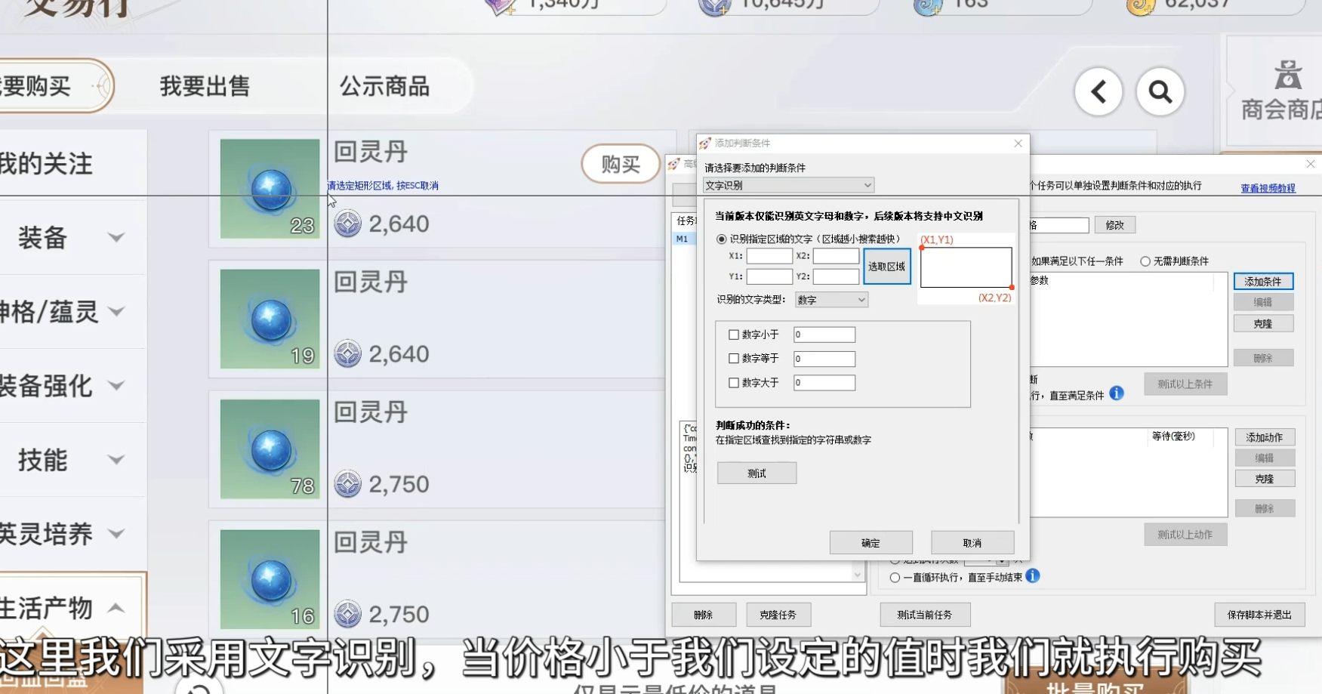The image size is (1322, 694).
Task: Expand the 神格/蕴灵 category chevron
Action: [116, 311]
